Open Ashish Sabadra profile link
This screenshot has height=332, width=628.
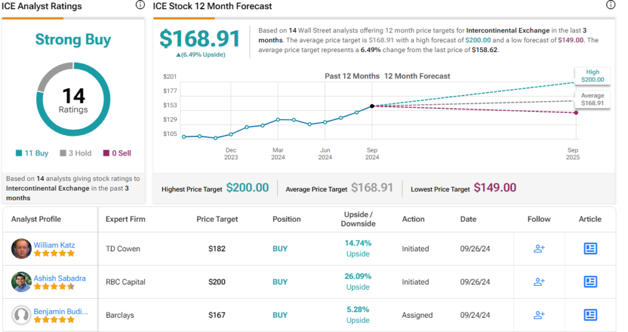59,278
